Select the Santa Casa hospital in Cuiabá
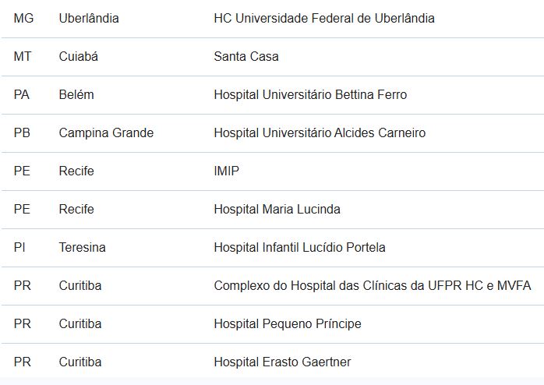 click(246, 57)
